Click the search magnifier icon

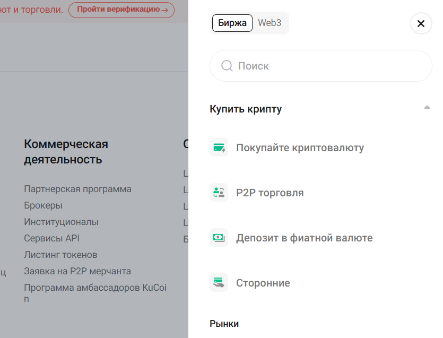coord(227,66)
